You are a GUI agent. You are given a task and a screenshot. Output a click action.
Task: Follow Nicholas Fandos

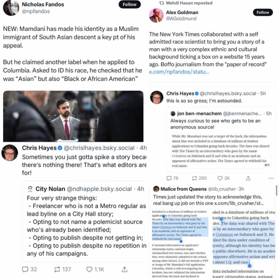coord(130,4)
